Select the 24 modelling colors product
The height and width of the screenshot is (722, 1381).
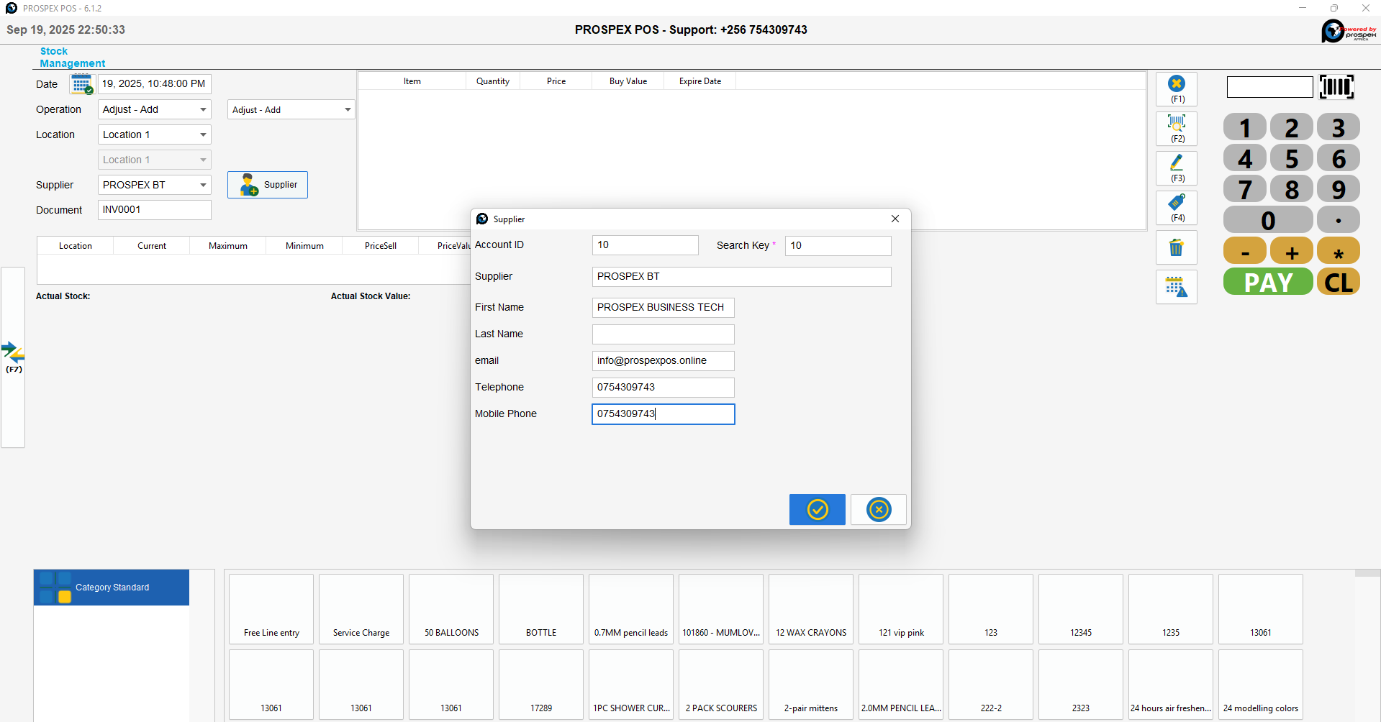(x=1261, y=685)
